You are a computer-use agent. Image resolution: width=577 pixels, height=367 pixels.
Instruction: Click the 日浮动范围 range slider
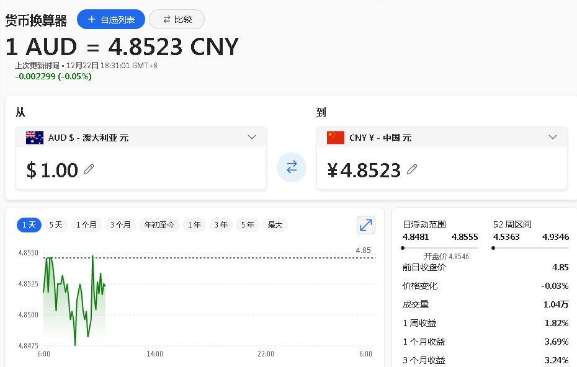pos(441,248)
